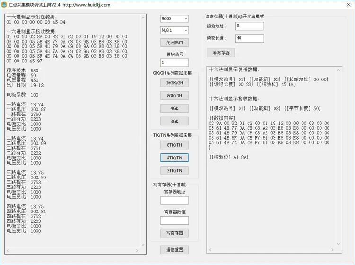The image size is (355, 265).
Task: Click the 电流量程: 50 line
Action: click(x=21, y=76)
